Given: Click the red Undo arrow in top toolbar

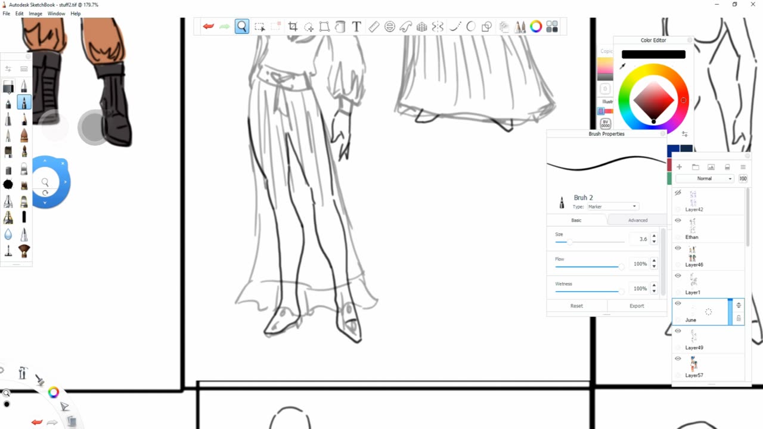Looking at the screenshot, I should point(208,26).
